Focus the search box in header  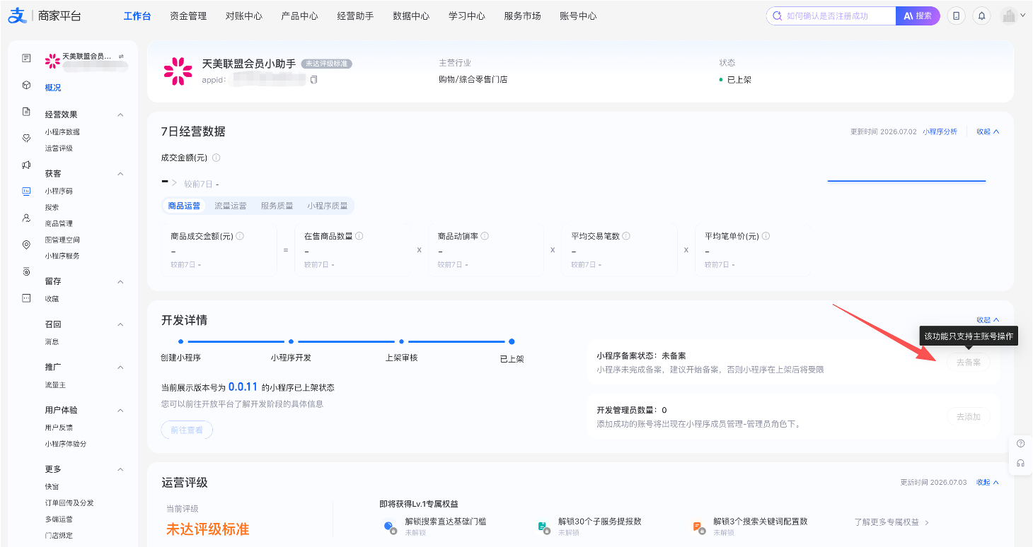(831, 16)
